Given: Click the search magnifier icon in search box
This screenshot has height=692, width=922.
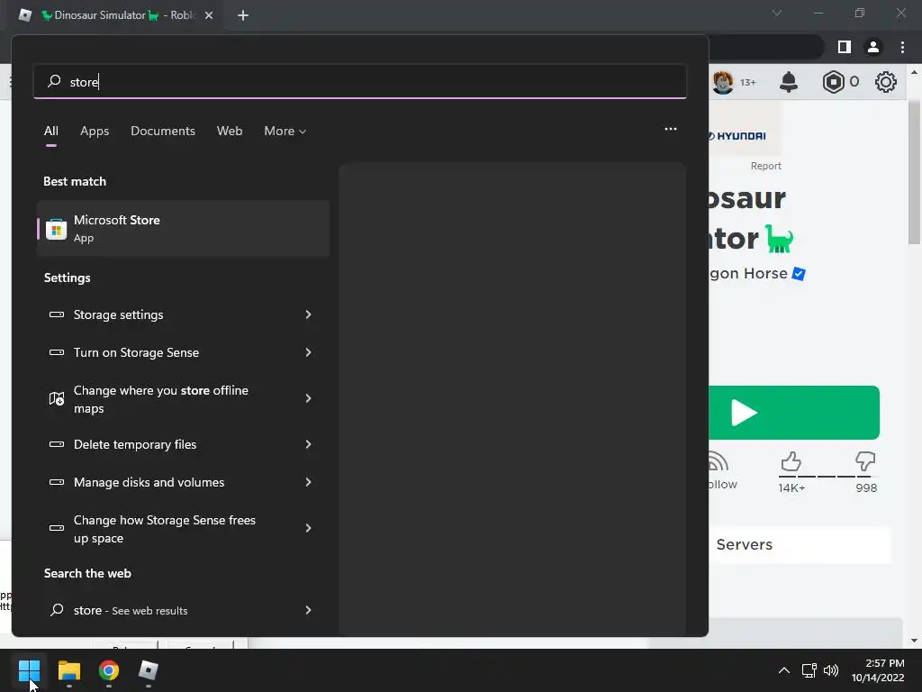Looking at the screenshot, I should click(x=54, y=81).
